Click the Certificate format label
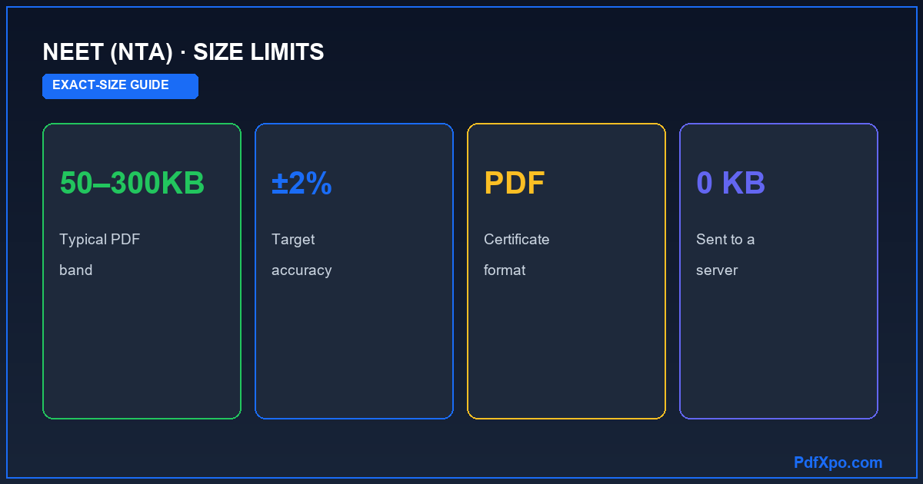Image resolution: width=923 pixels, height=484 pixels. (517, 254)
